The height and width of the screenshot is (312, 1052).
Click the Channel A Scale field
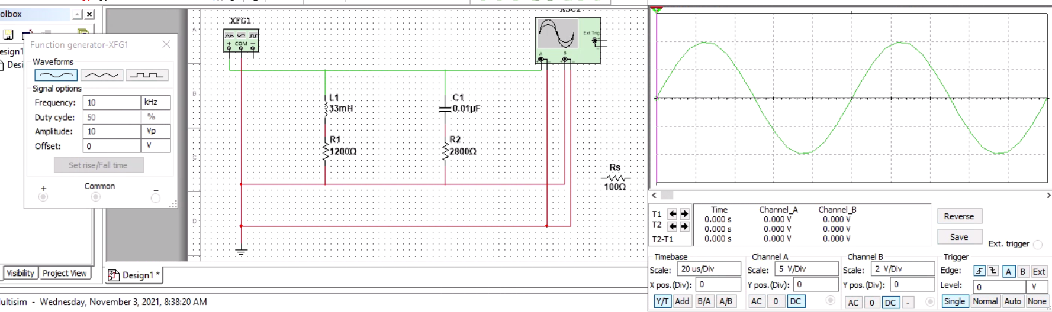[806, 269]
